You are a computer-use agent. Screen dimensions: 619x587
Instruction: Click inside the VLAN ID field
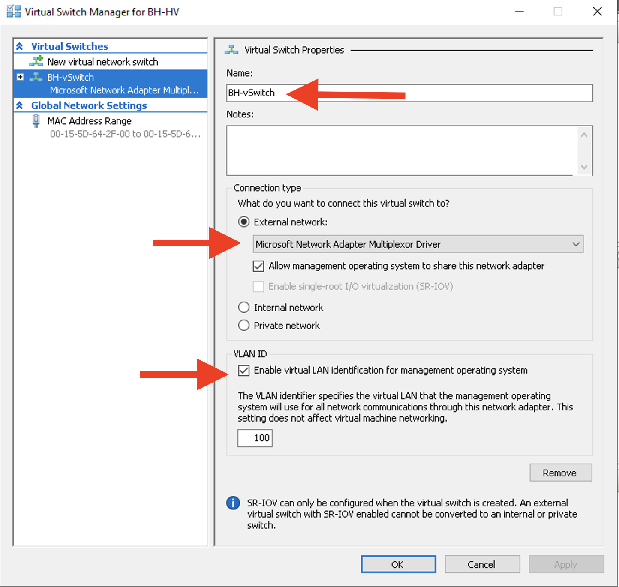tap(255, 438)
